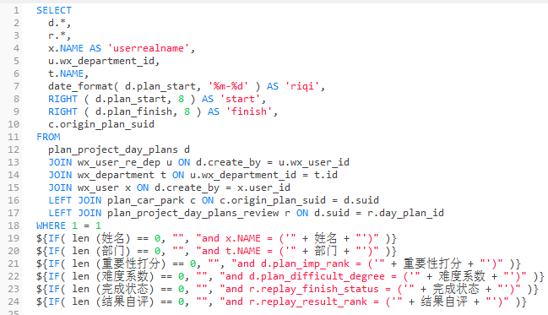Click the d.plan_difficult_degree condition string
This screenshot has height=315, width=548.
click(x=320, y=276)
